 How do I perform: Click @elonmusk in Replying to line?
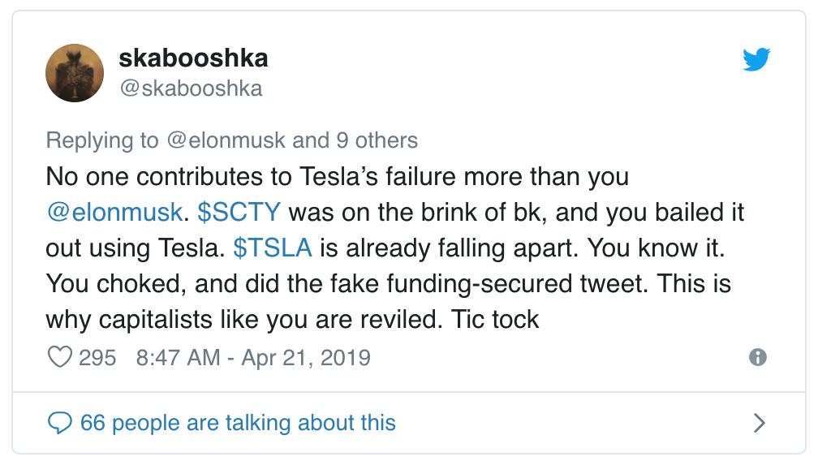click(226, 140)
